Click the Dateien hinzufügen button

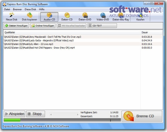16,26
